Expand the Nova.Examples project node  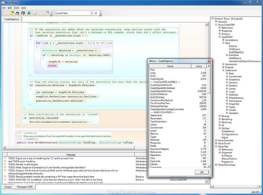216,141
